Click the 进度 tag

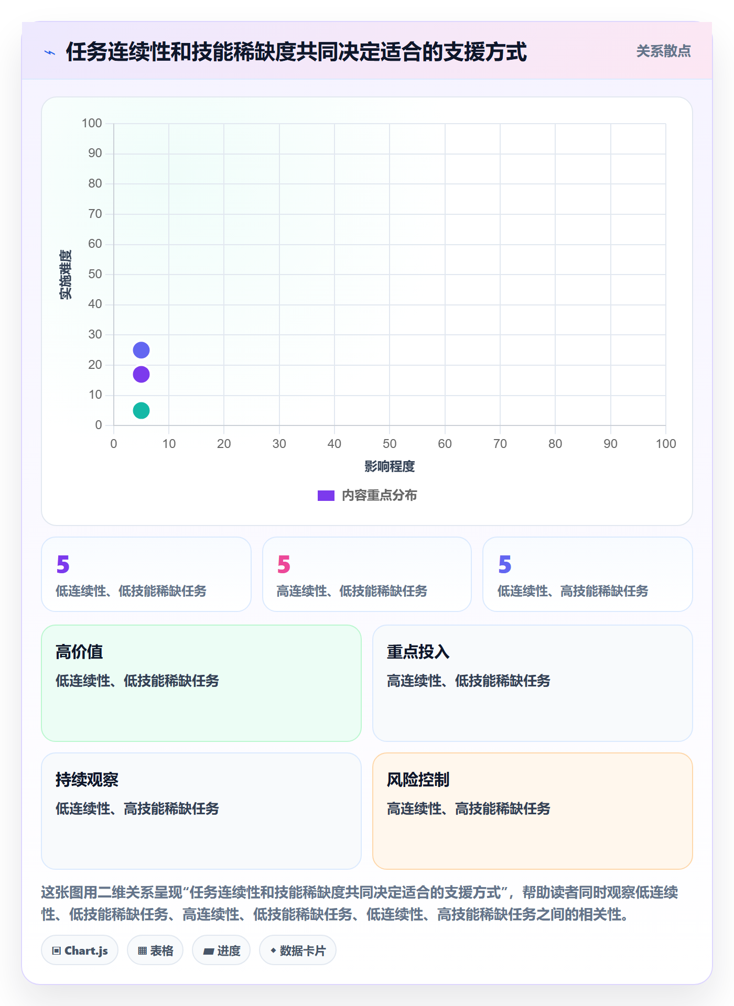click(221, 950)
